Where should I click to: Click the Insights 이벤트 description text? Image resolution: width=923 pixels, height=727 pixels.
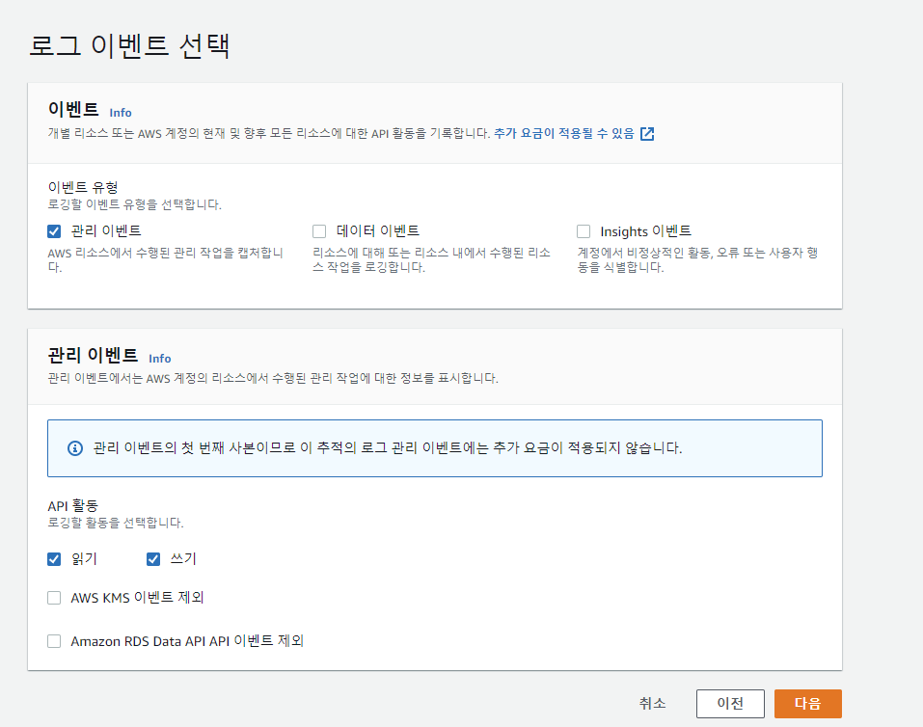(x=697, y=260)
